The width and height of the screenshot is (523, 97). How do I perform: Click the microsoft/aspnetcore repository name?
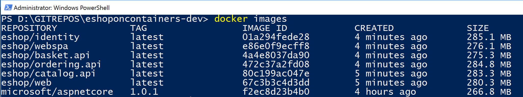pos(57,92)
